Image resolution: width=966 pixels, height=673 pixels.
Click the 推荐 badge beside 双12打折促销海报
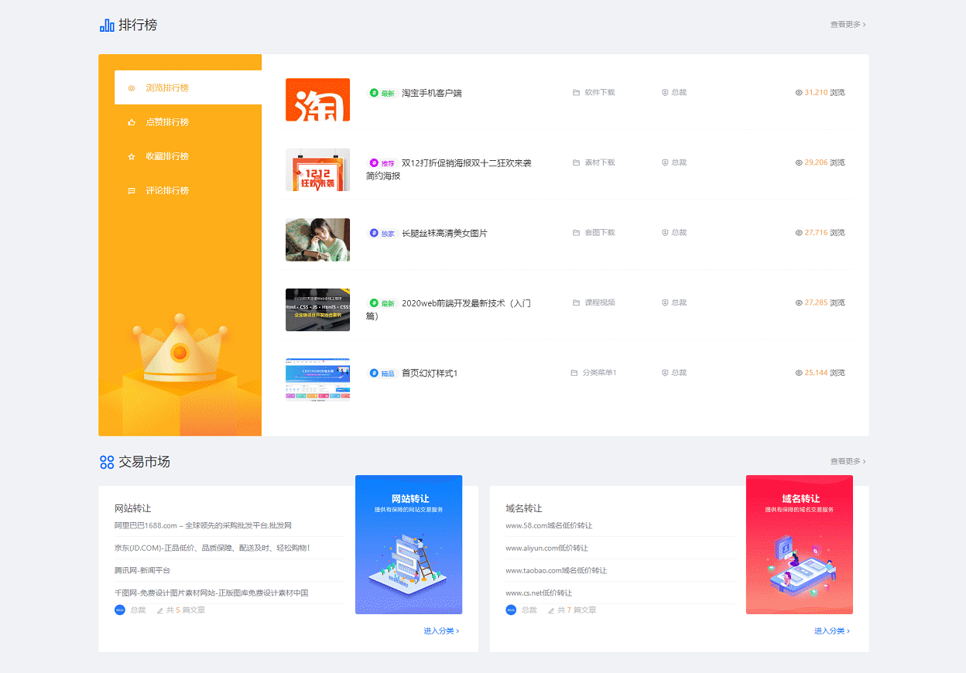tap(382, 163)
